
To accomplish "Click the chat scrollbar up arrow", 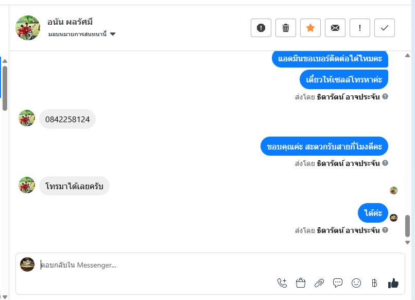I will pyautogui.click(x=408, y=56).
